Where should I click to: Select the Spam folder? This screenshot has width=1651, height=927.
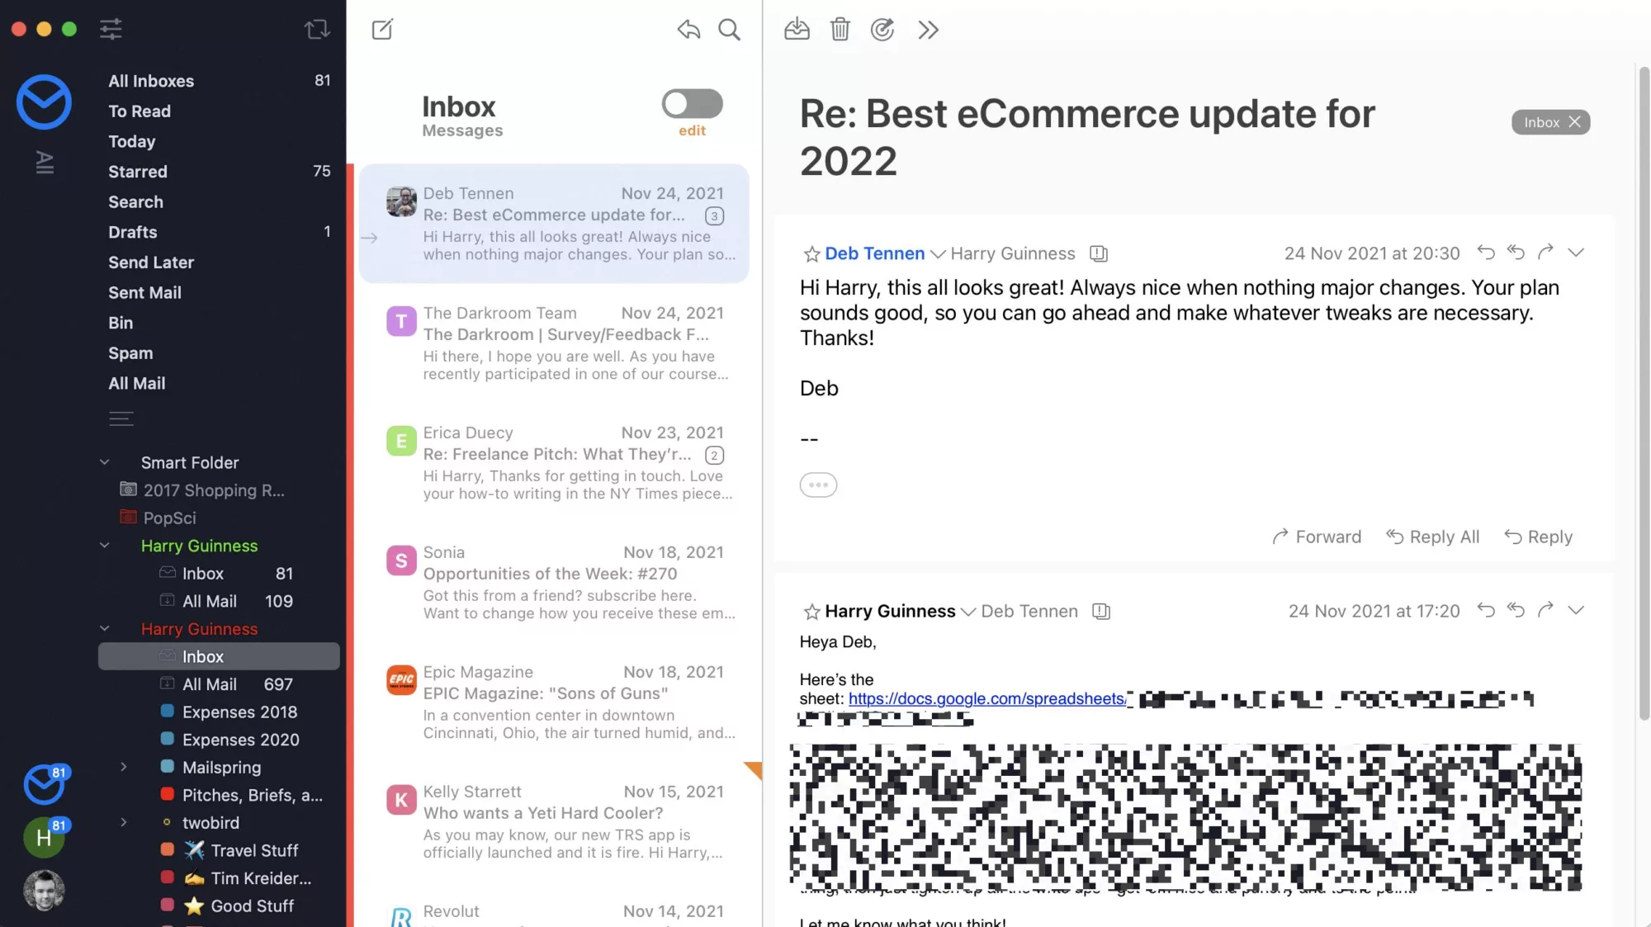(x=128, y=352)
